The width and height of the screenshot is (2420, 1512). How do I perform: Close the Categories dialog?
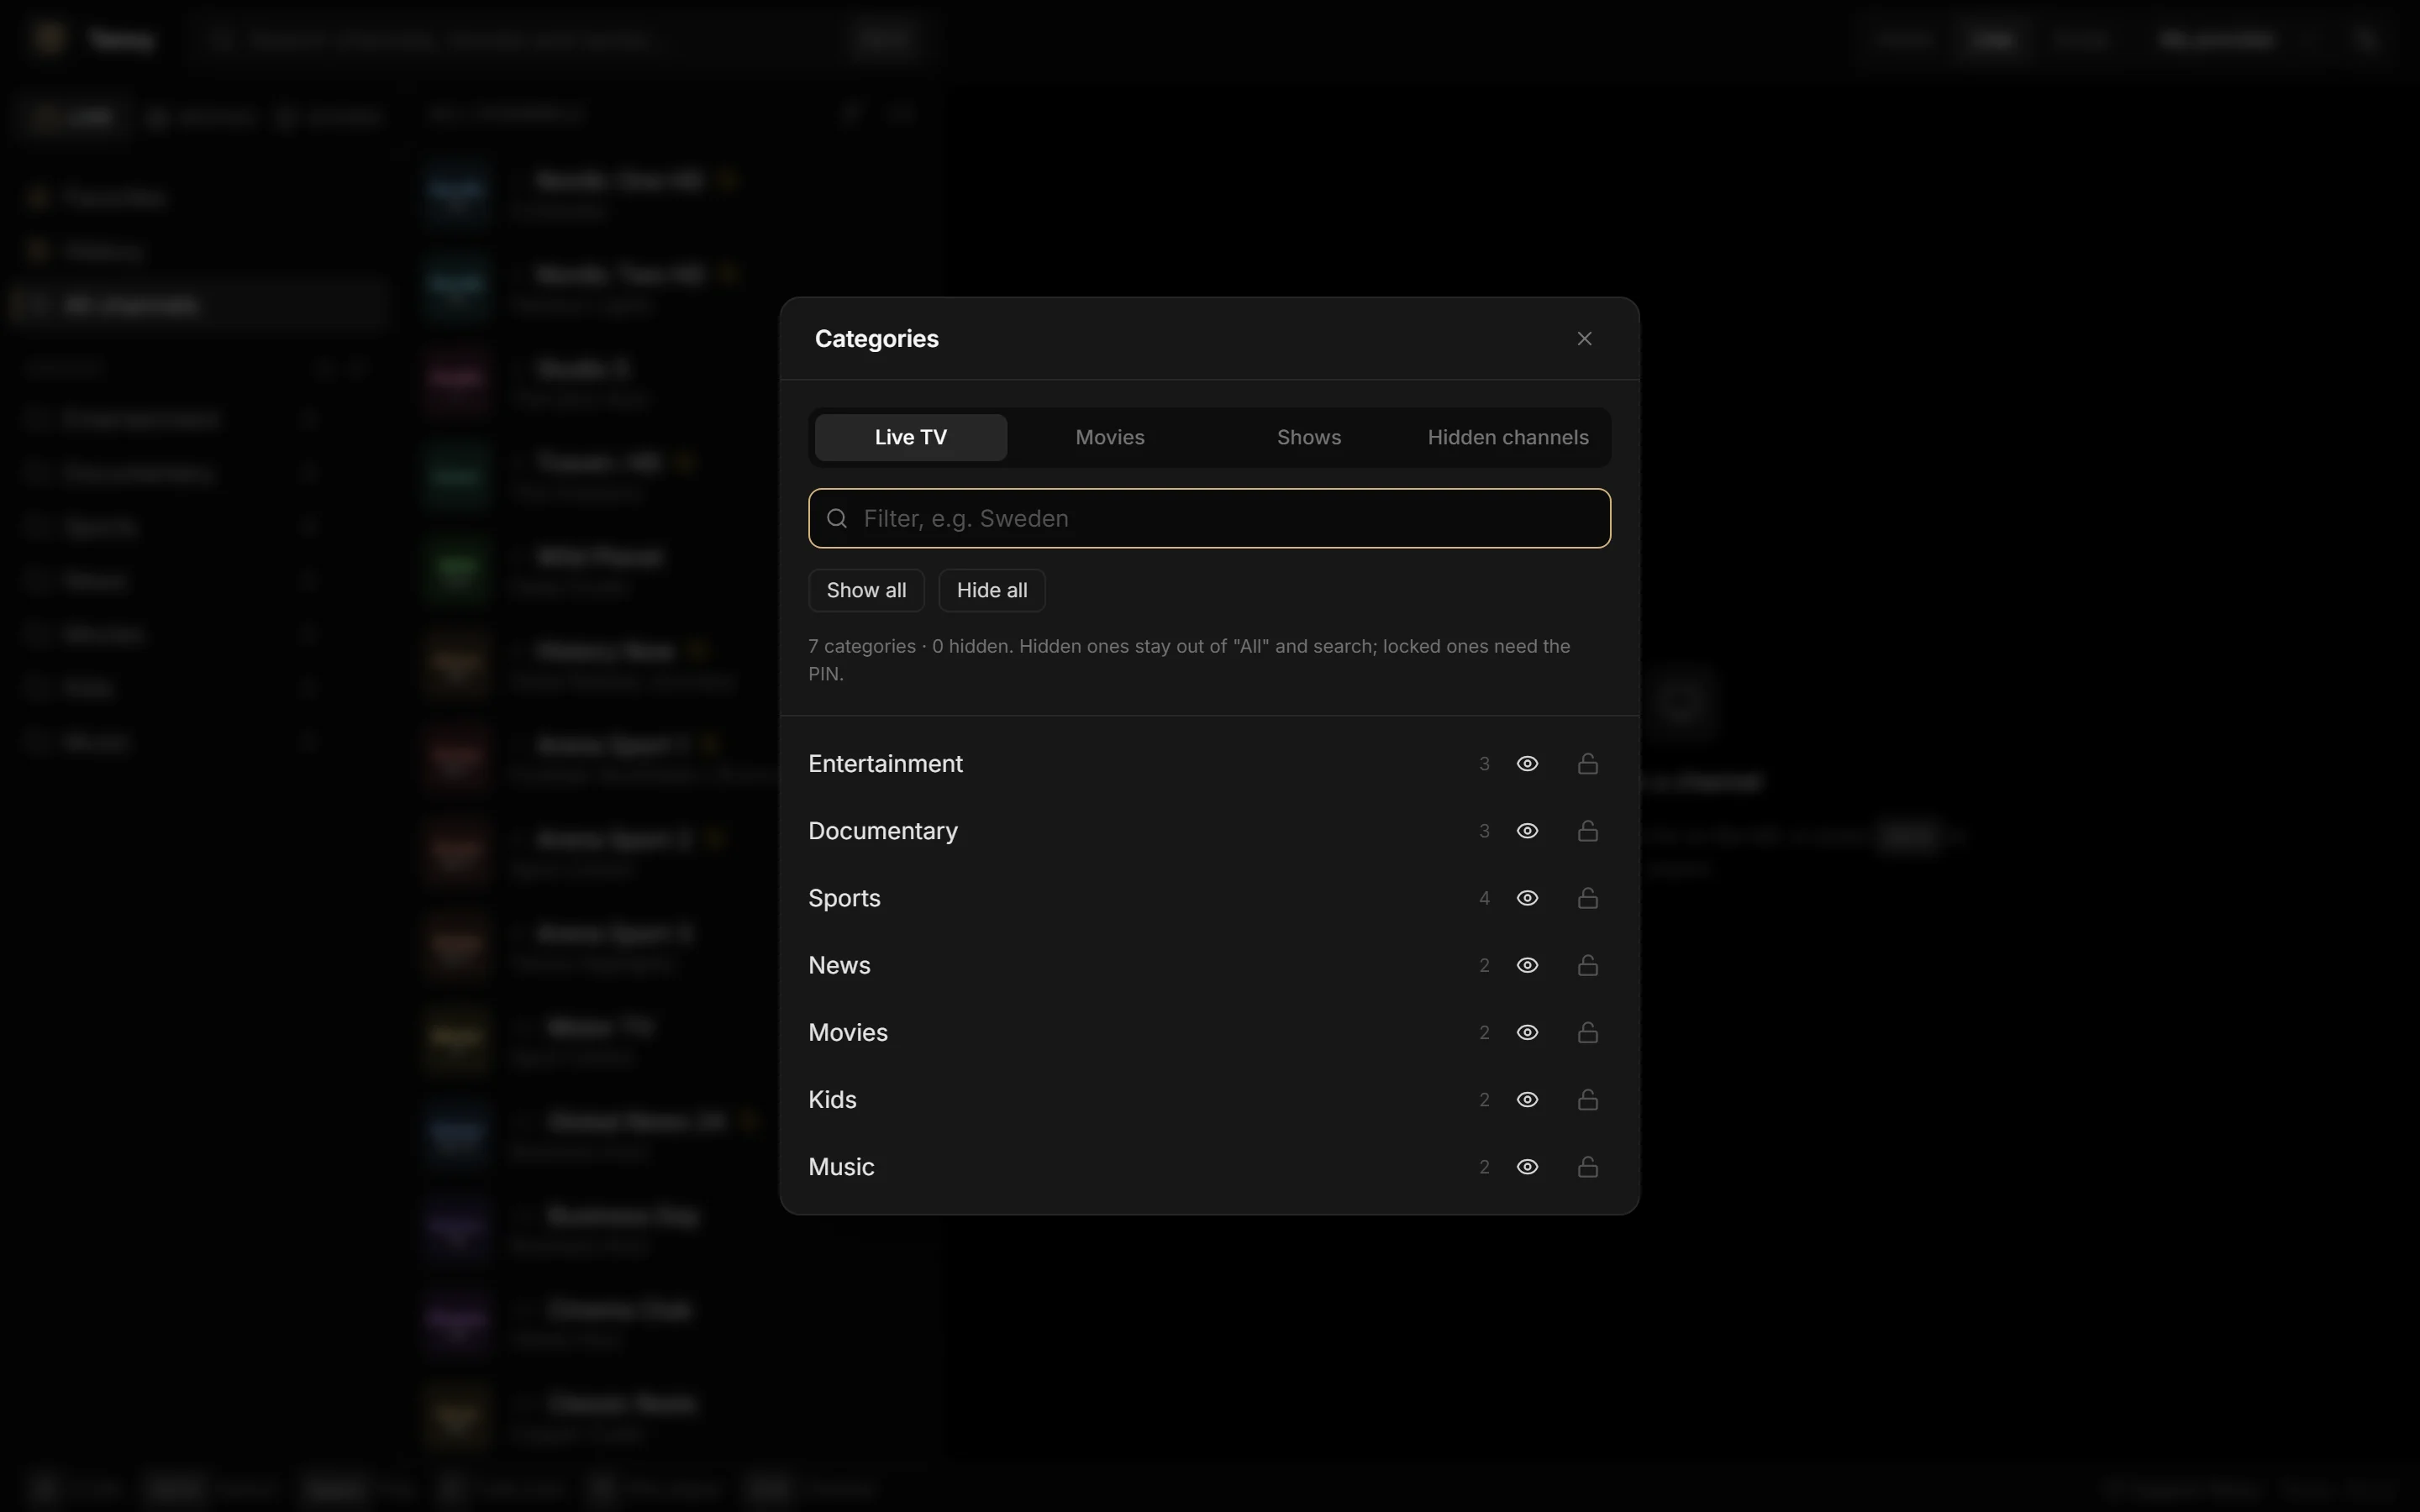pyautogui.click(x=1584, y=339)
